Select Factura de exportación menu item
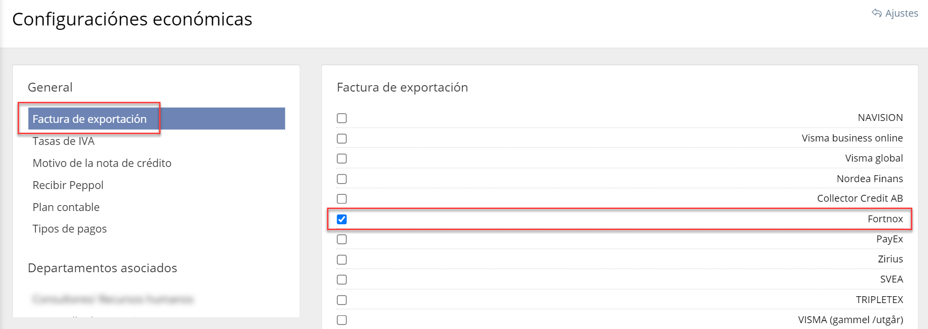The height and width of the screenshot is (329, 928). (x=157, y=118)
